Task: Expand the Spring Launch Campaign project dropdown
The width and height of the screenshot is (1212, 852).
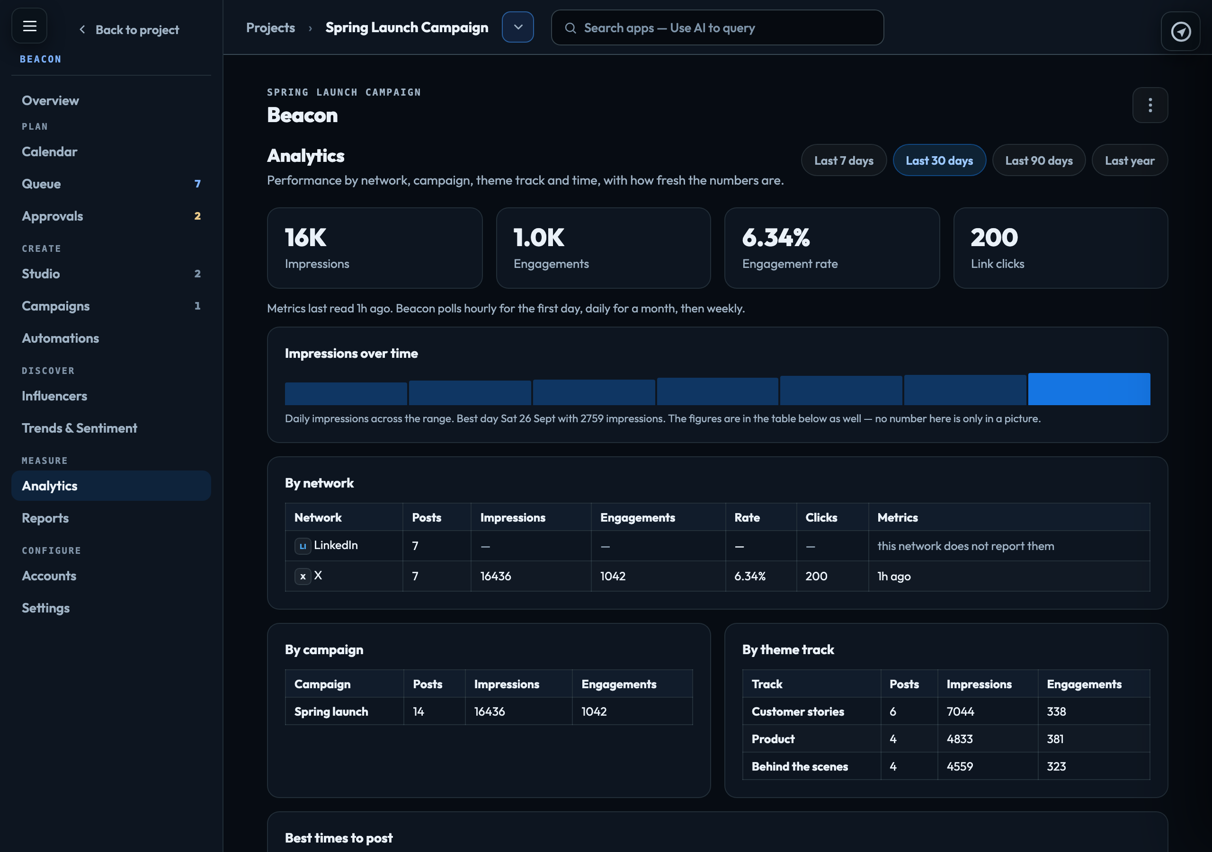Action: pyautogui.click(x=518, y=27)
